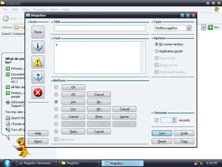Open the Tools menu in Explorer
This screenshot has height=167, width=222.
tap(54, 9)
